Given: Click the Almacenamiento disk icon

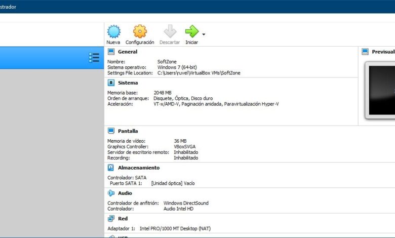Looking at the screenshot, I should [110, 168].
